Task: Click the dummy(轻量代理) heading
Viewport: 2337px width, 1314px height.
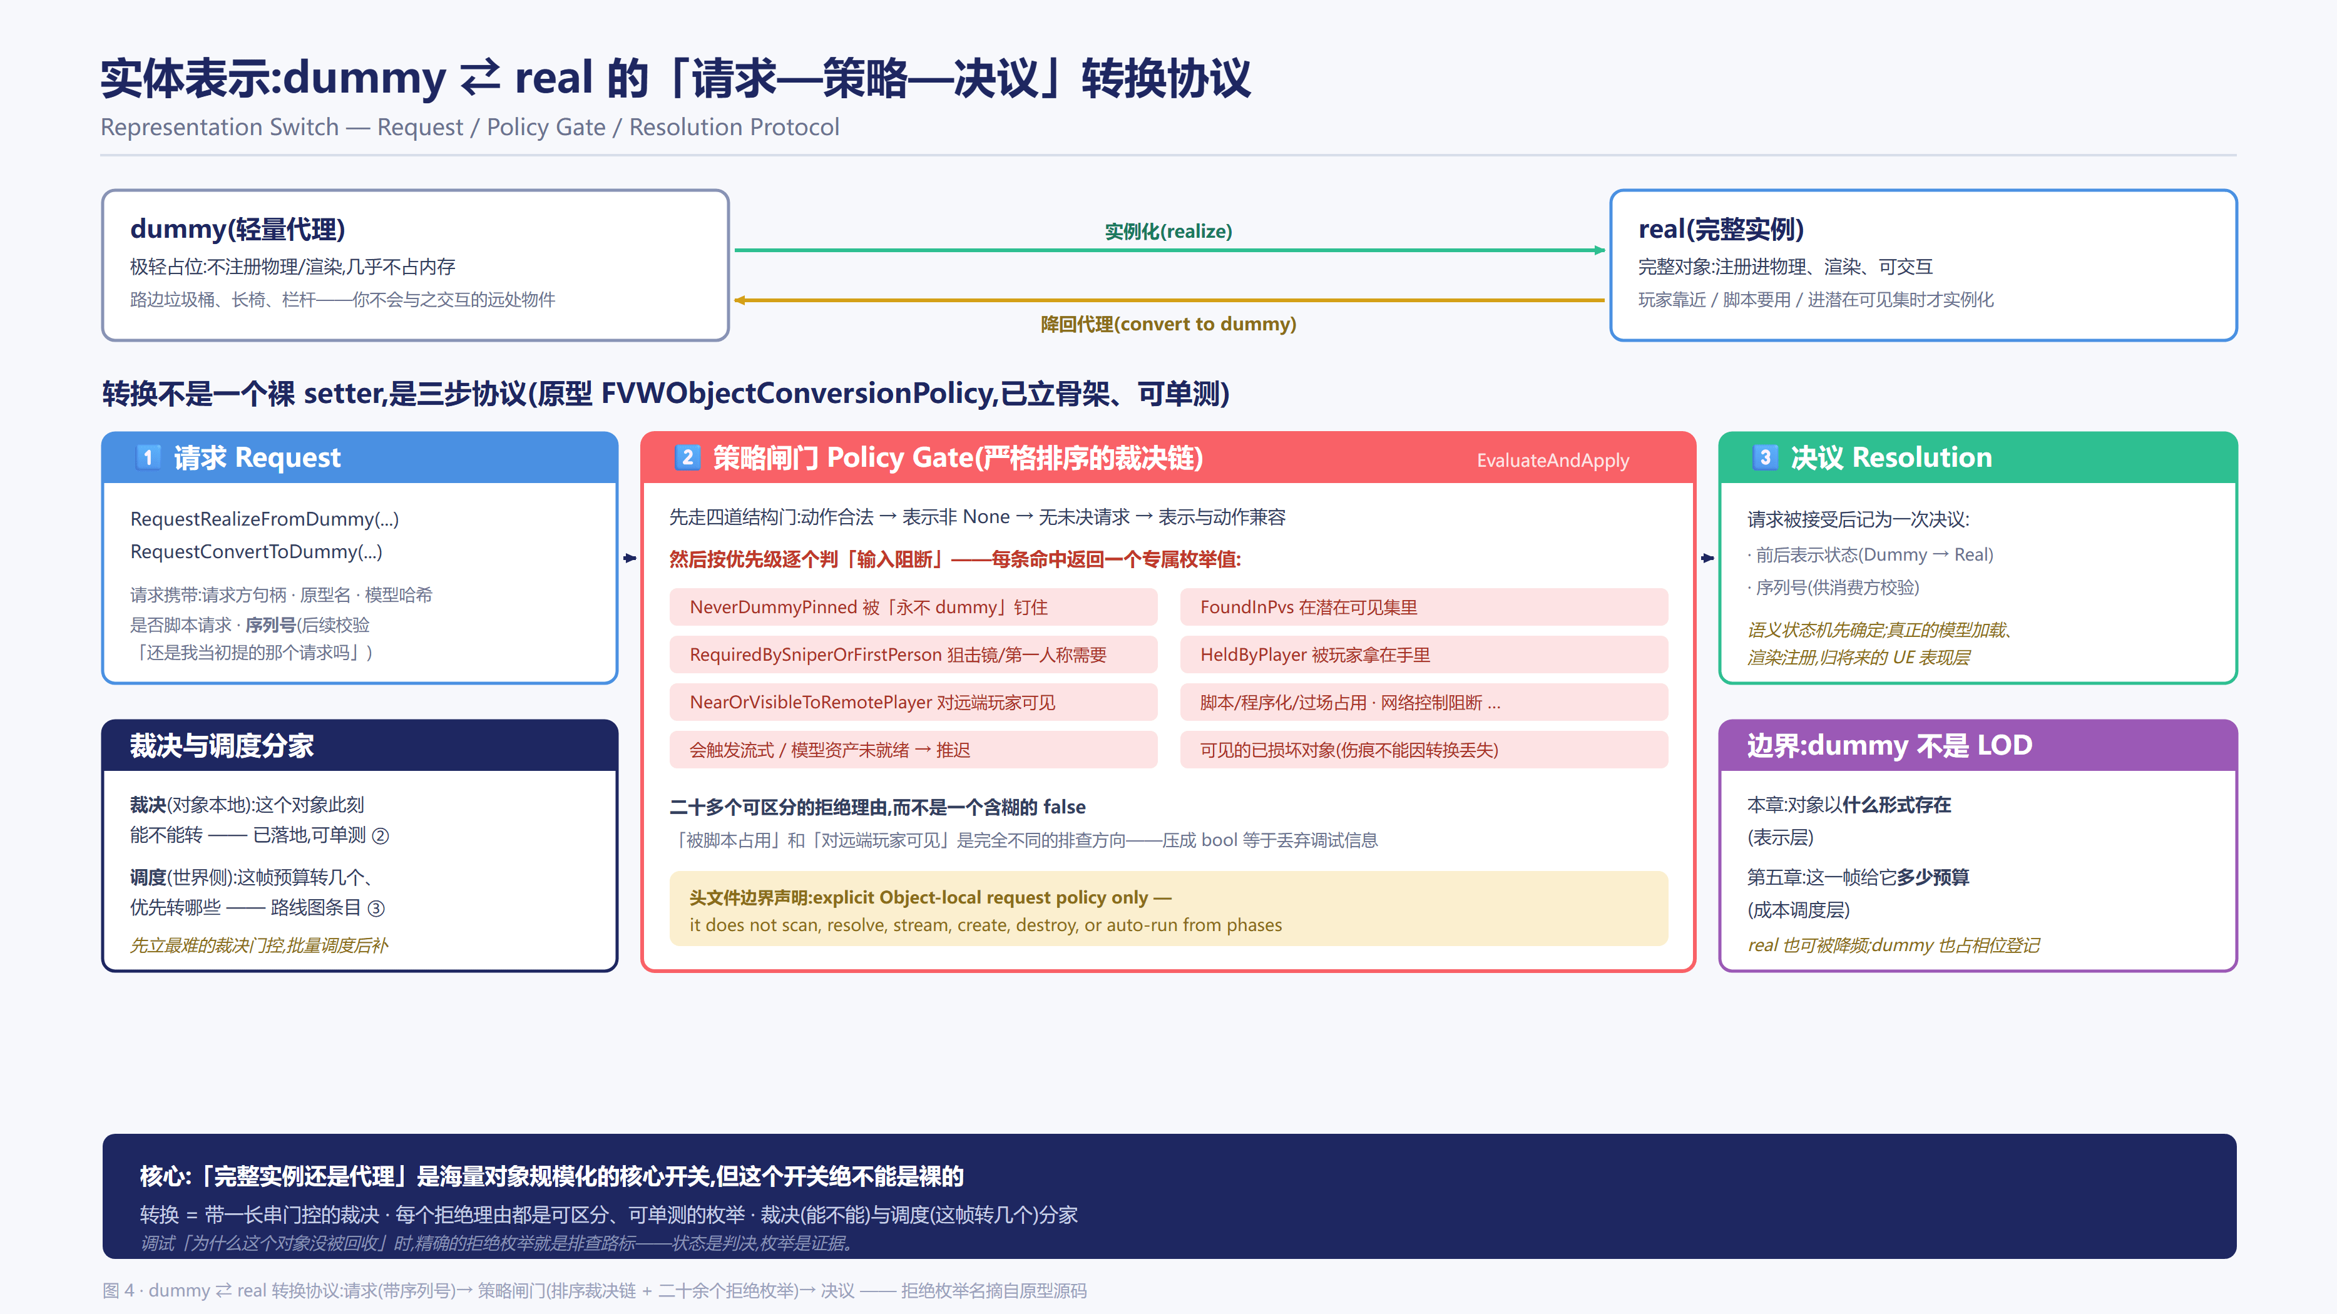Action: point(237,228)
